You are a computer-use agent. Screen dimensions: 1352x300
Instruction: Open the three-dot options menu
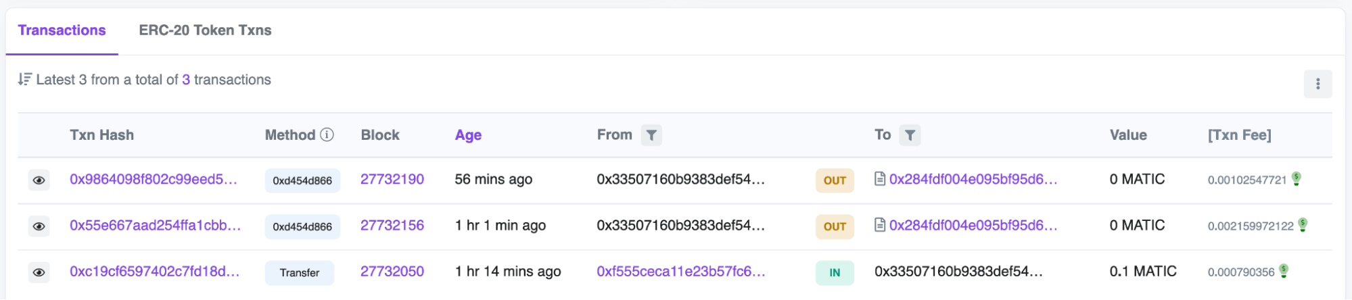pyautogui.click(x=1318, y=84)
